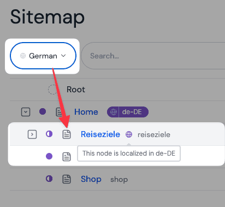This screenshot has height=207, width=225.
Task: Click the globe icon in de-DE badge
Action: click(113, 112)
